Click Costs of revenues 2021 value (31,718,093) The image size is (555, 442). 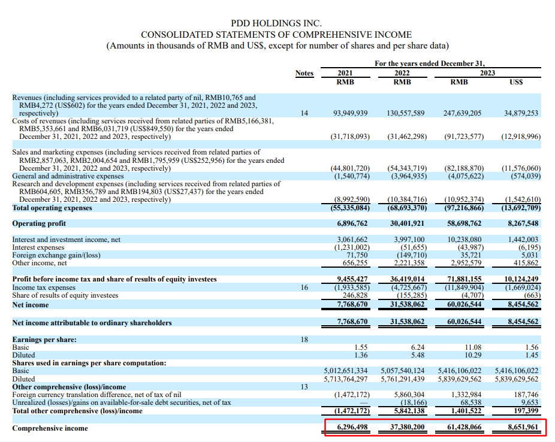coord(350,137)
